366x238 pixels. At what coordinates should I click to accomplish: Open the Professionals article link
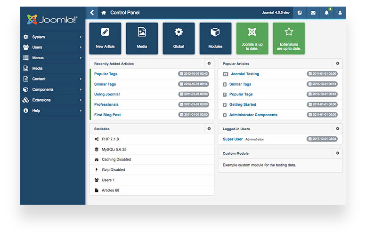(x=106, y=104)
